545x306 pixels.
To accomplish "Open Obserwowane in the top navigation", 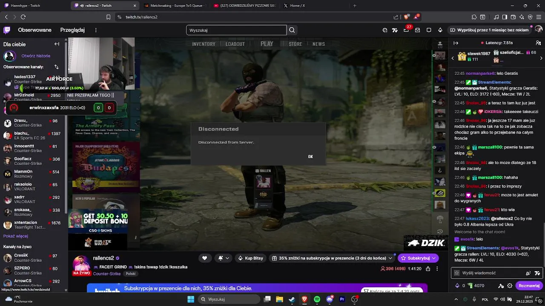I will 34,30.
